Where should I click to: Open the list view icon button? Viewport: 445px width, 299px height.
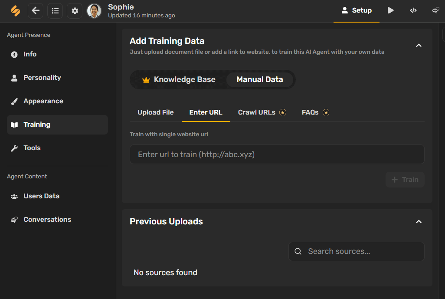coord(55,11)
